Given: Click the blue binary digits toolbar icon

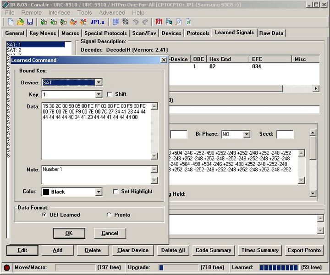Looking at the screenshot, I should pyautogui.click(x=115, y=22).
